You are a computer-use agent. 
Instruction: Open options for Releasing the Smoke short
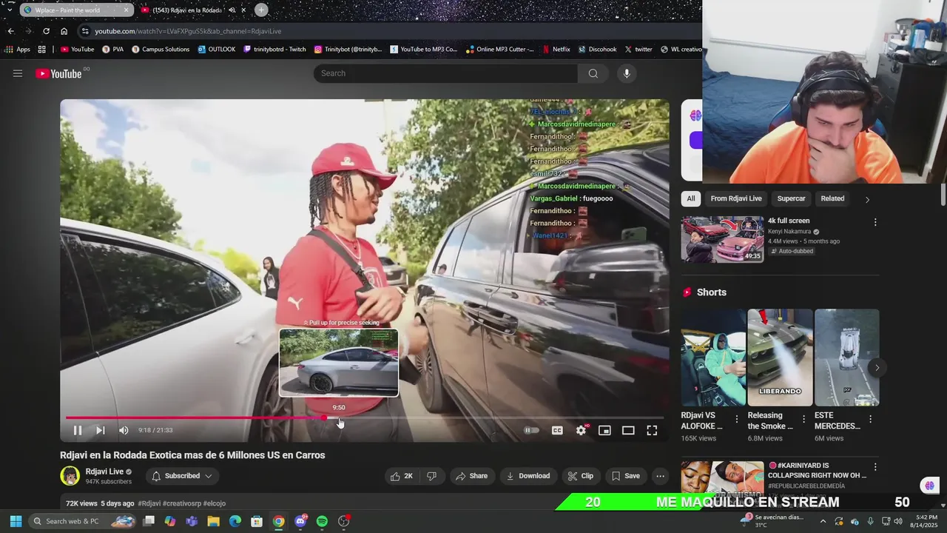803,419
